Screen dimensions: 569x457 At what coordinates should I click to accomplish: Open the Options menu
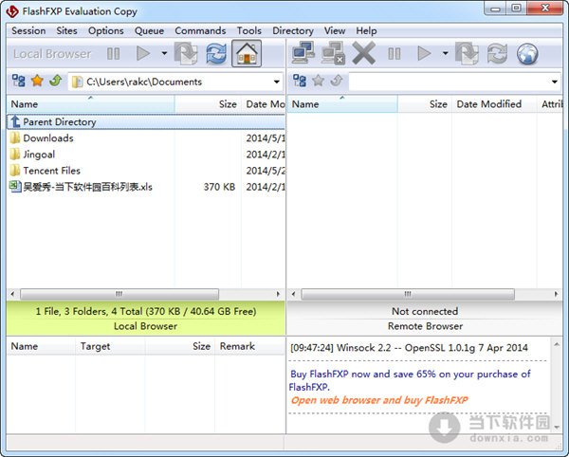[106, 31]
